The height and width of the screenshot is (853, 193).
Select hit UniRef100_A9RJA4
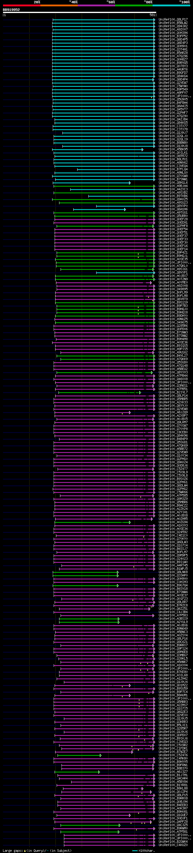(x=173, y=186)
